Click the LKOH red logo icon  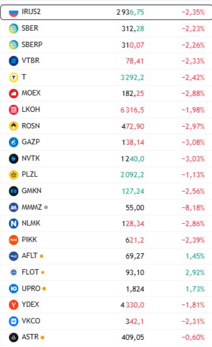14,110
